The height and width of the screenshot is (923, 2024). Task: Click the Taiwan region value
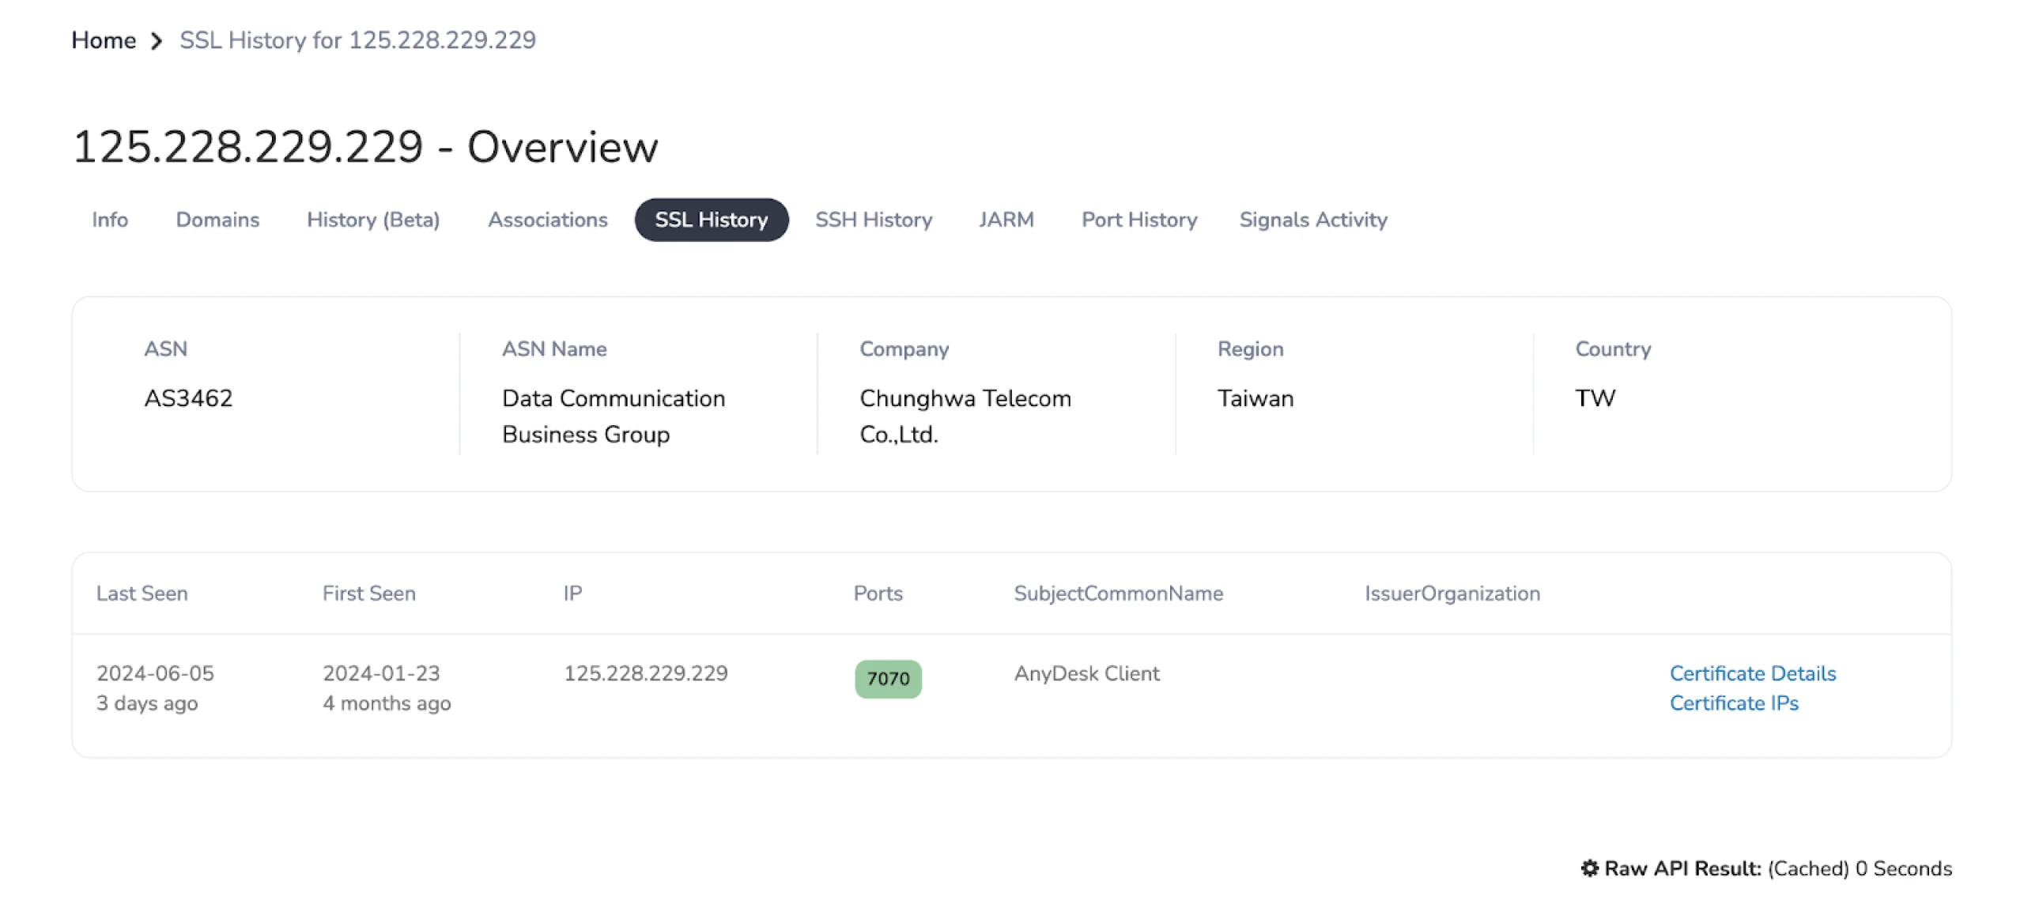coord(1256,398)
